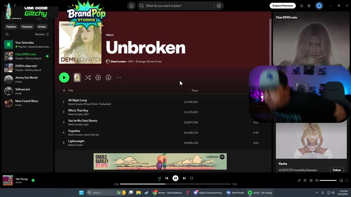Mute the volume speaker icon
The image size is (351, 197).
coord(316,181)
